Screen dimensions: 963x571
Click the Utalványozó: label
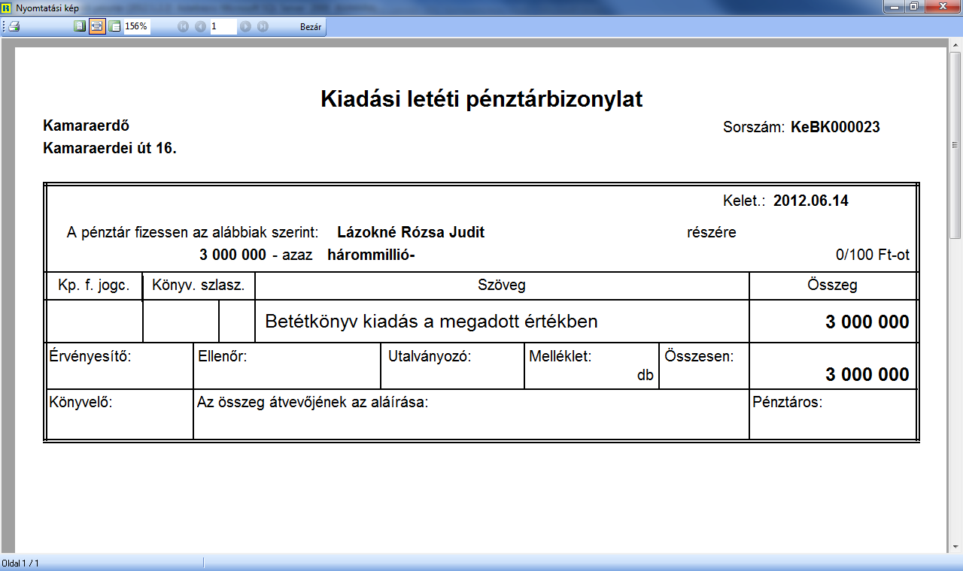430,356
